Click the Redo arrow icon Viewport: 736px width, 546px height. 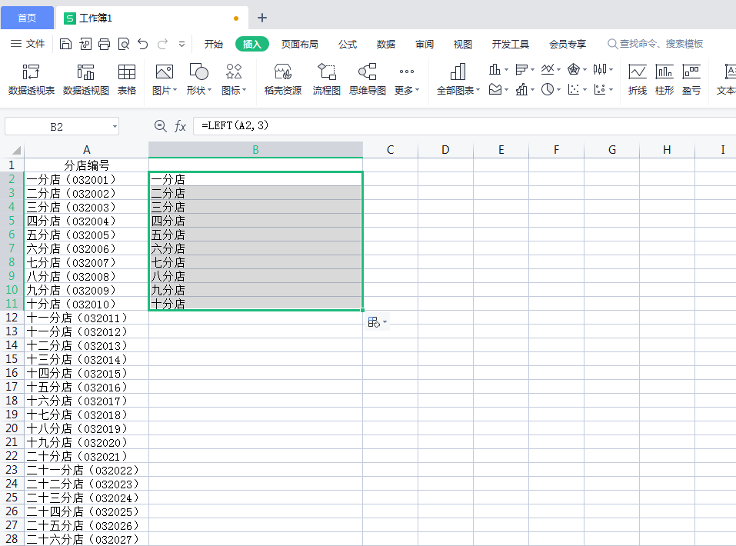click(162, 44)
